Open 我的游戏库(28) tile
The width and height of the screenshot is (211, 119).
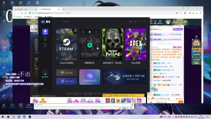(x=90, y=77)
